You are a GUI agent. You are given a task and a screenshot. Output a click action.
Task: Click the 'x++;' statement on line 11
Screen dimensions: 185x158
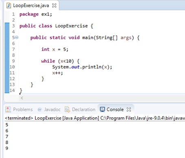pos(58,73)
